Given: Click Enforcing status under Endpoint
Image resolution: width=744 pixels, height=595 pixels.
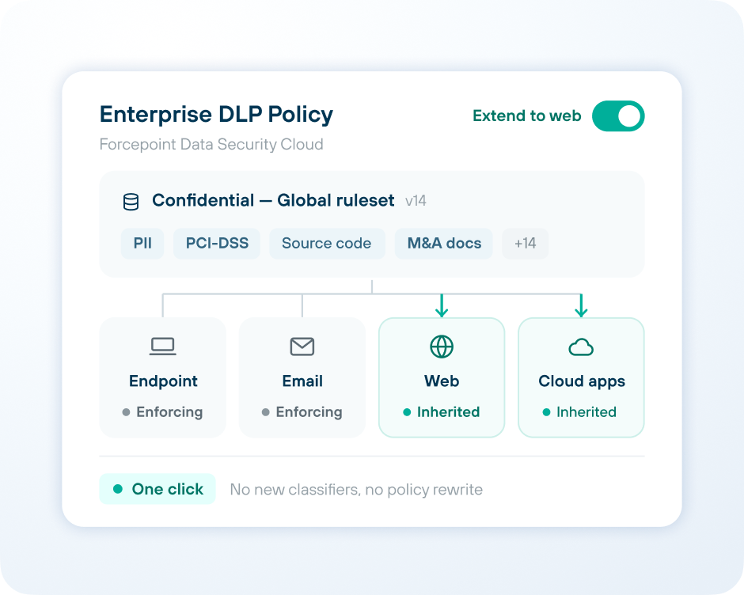Looking at the screenshot, I should pyautogui.click(x=163, y=412).
